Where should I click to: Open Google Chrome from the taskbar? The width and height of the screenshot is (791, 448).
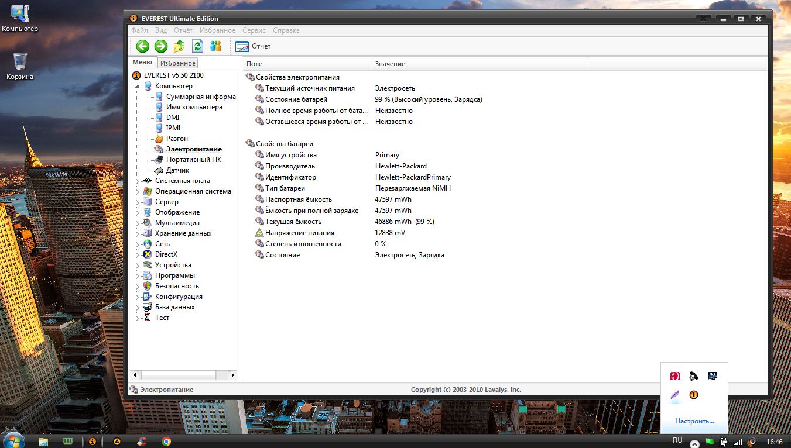coord(166,442)
